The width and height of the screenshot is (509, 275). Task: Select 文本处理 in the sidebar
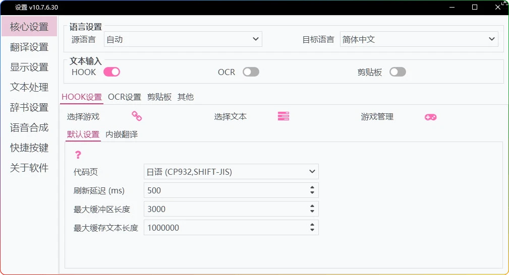[29, 87]
